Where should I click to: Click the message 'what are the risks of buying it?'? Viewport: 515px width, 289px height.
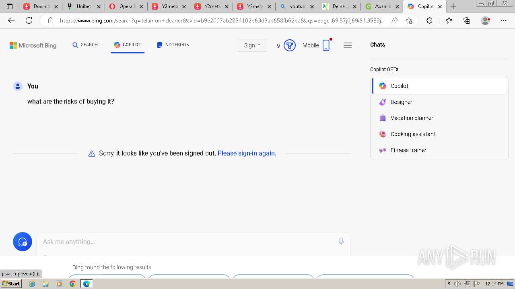pos(71,102)
